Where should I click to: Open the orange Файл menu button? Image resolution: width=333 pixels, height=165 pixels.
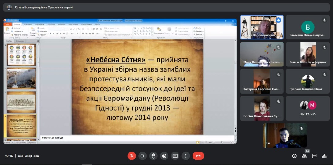[8, 24]
